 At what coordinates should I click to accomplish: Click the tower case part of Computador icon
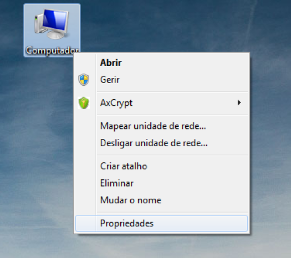[39, 25]
